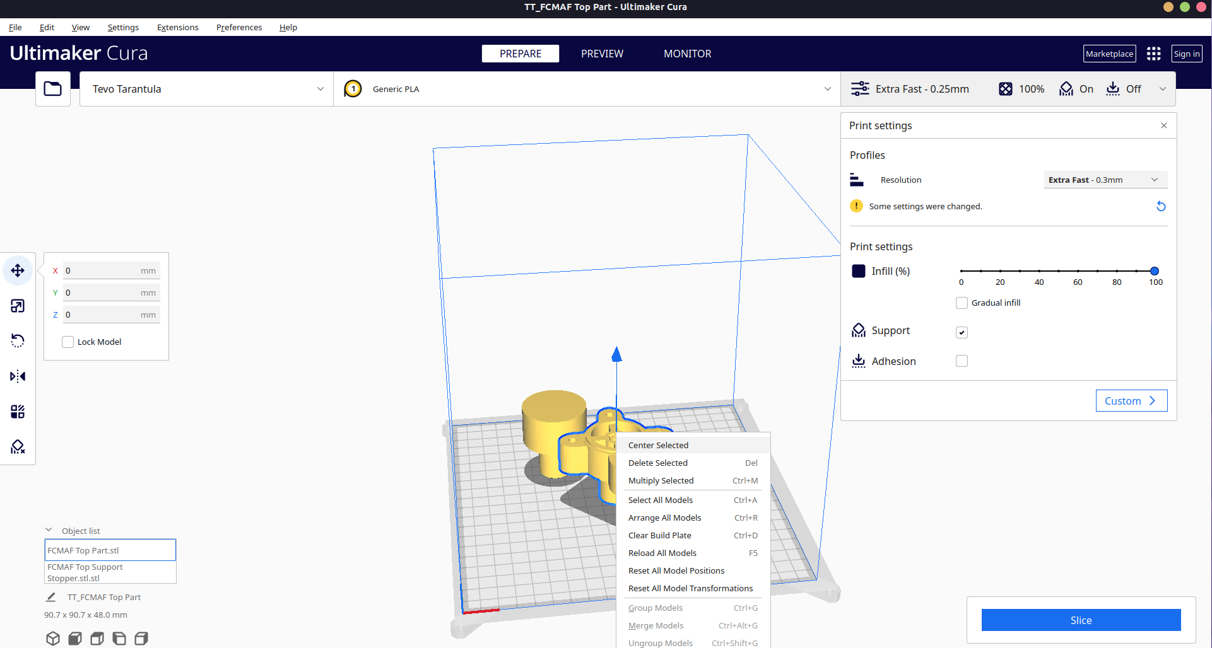Click the dark Infill color swatch
Image resolution: width=1212 pixels, height=648 pixels.
pyautogui.click(x=859, y=271)
